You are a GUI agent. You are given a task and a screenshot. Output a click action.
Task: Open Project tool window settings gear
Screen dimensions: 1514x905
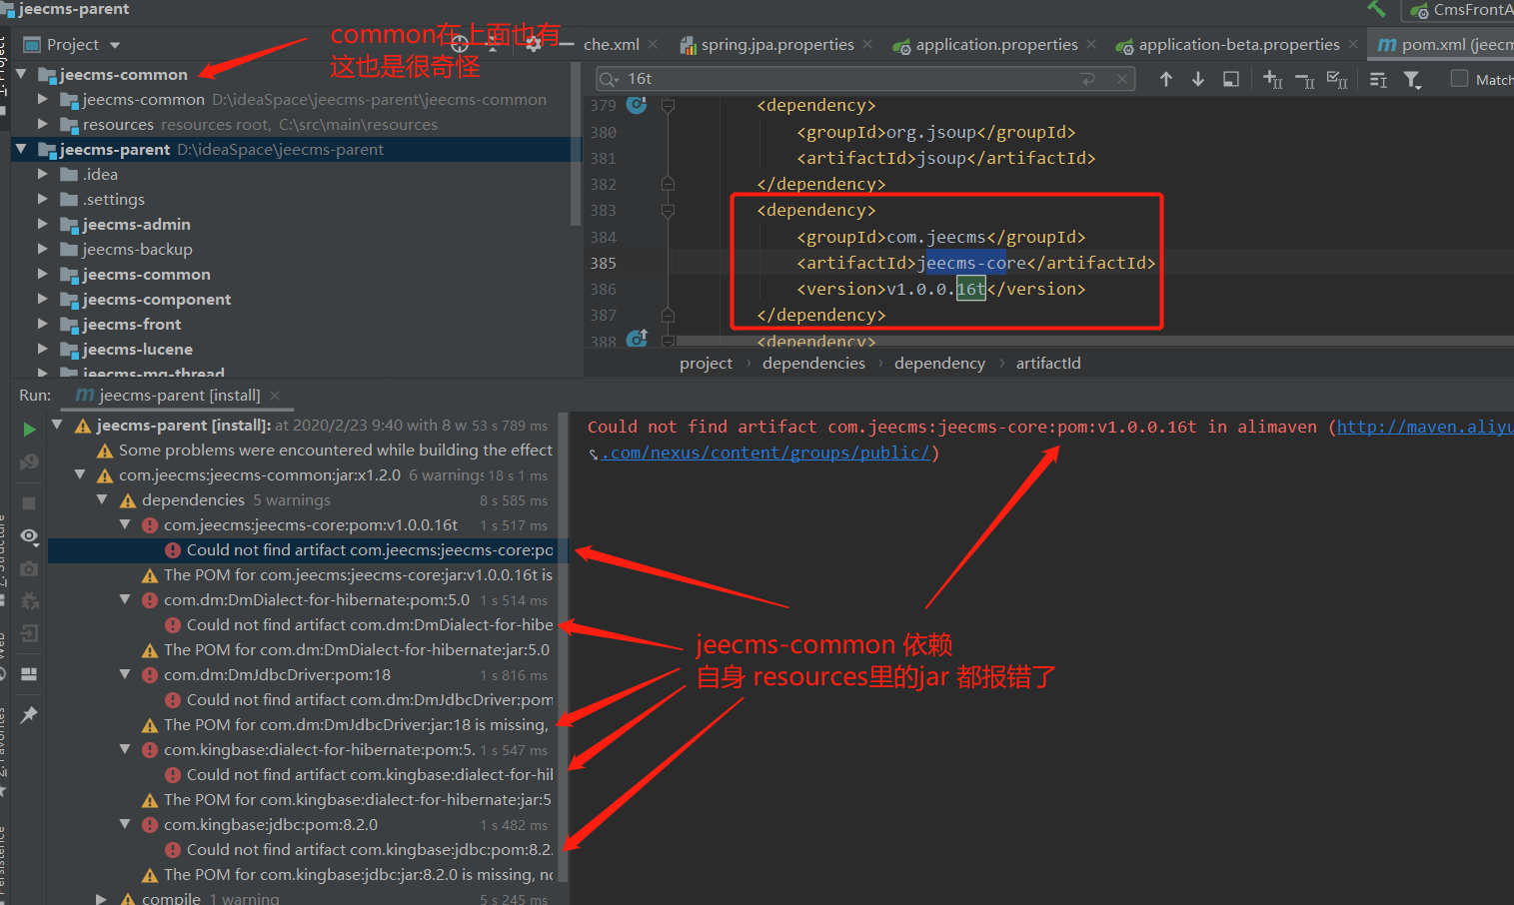[534, 44]
